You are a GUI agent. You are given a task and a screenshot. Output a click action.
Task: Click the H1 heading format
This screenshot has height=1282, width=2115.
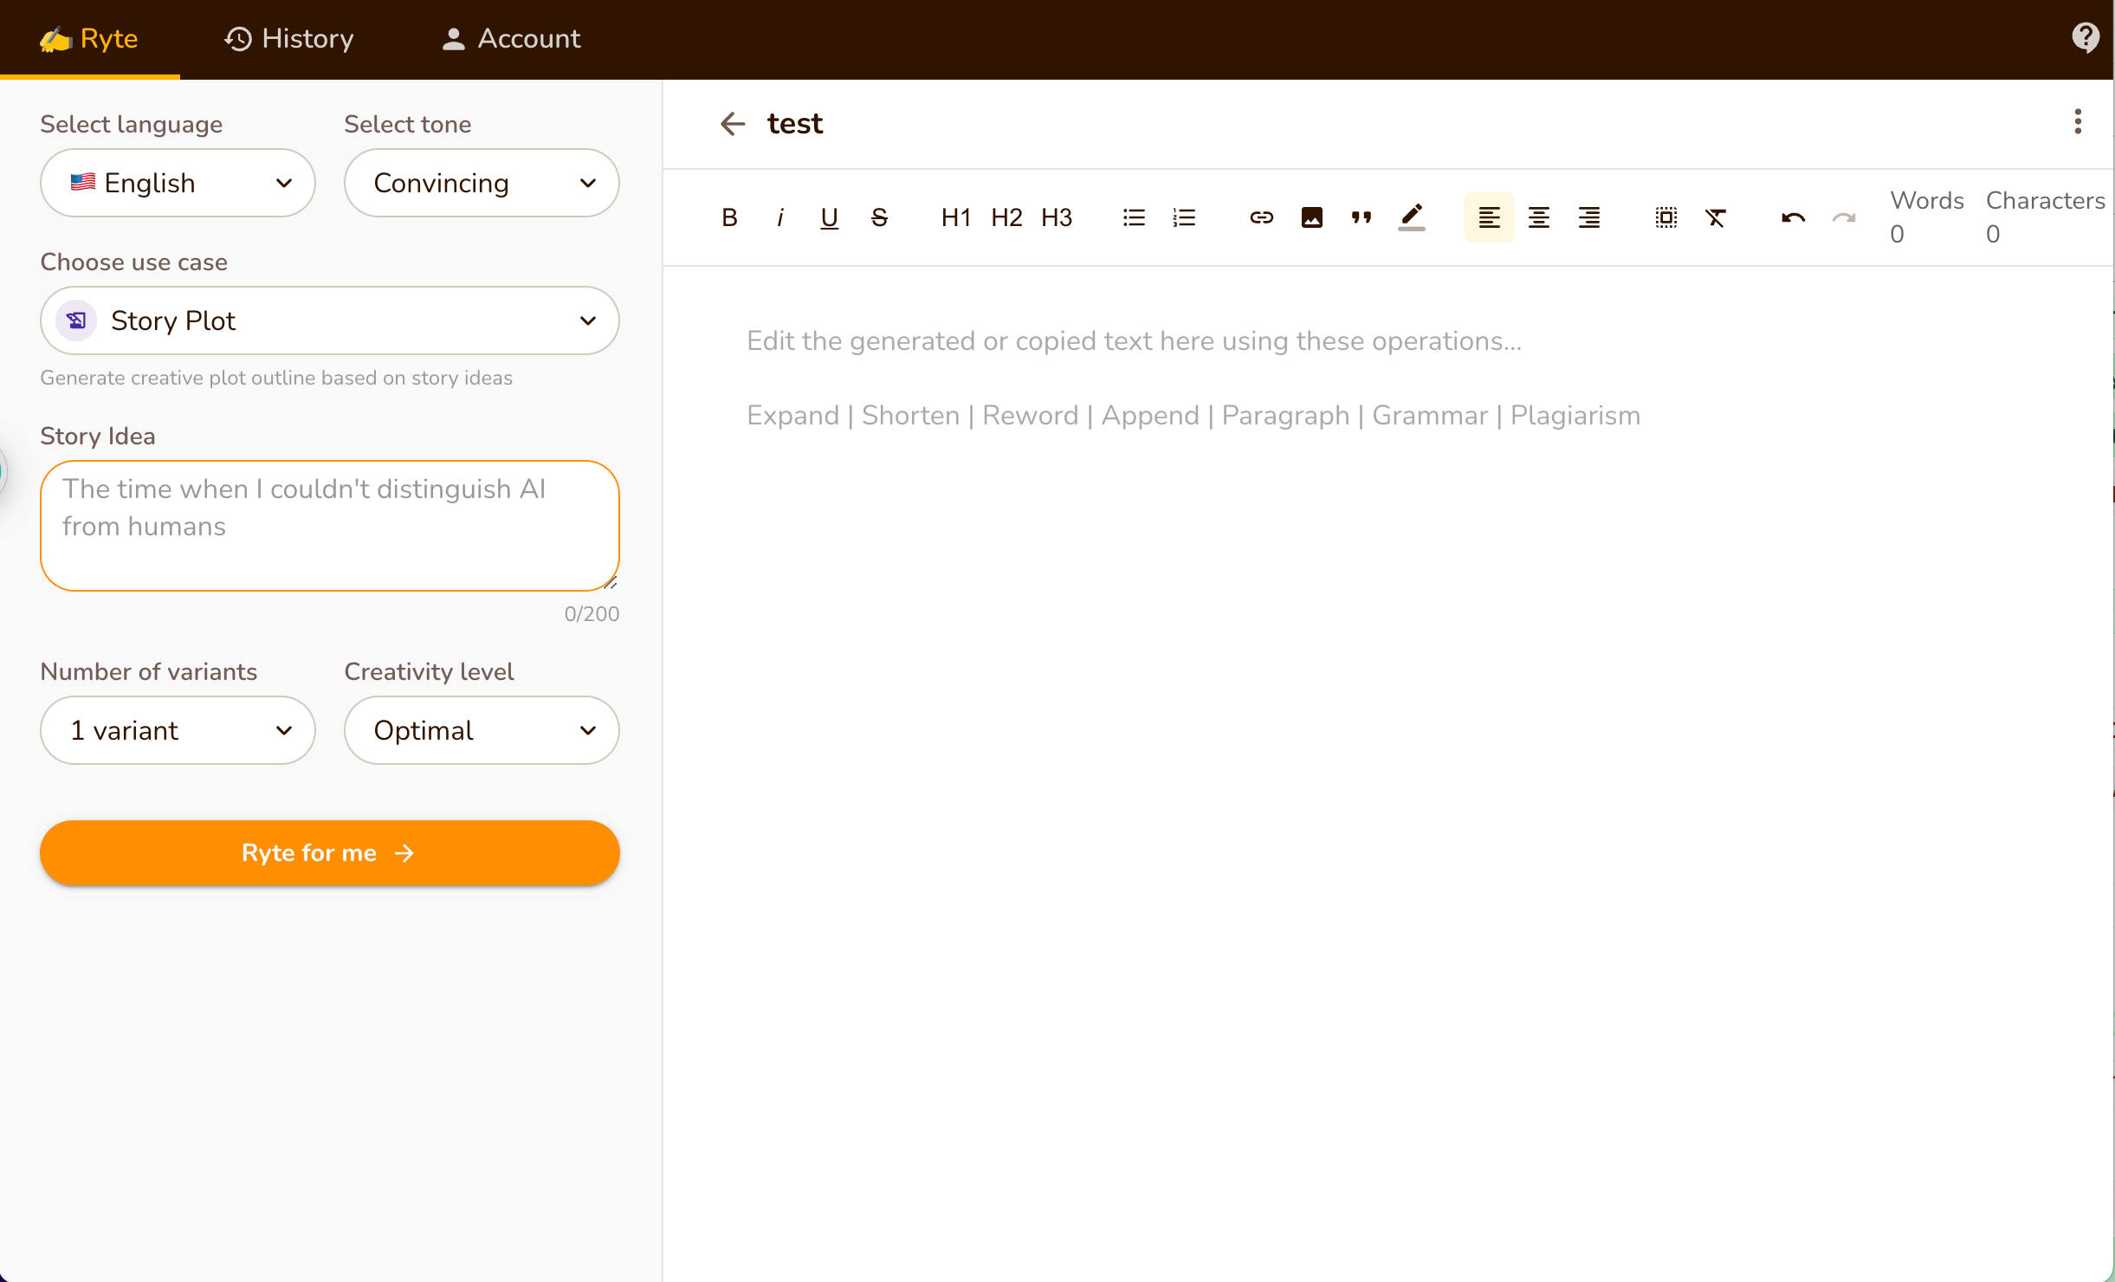954,217
